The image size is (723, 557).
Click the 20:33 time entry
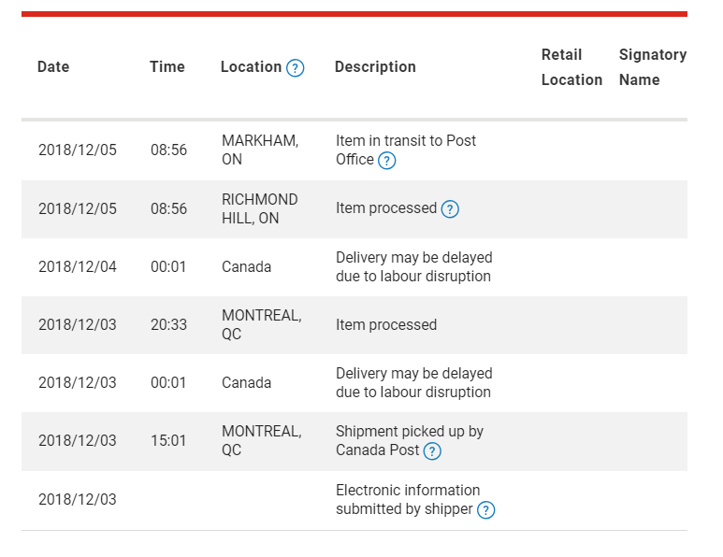point(168,325)
